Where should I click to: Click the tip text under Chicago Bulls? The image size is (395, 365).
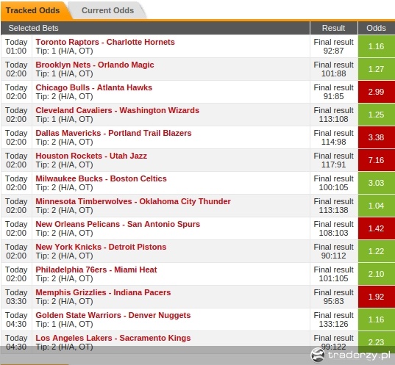click(64, 97)
